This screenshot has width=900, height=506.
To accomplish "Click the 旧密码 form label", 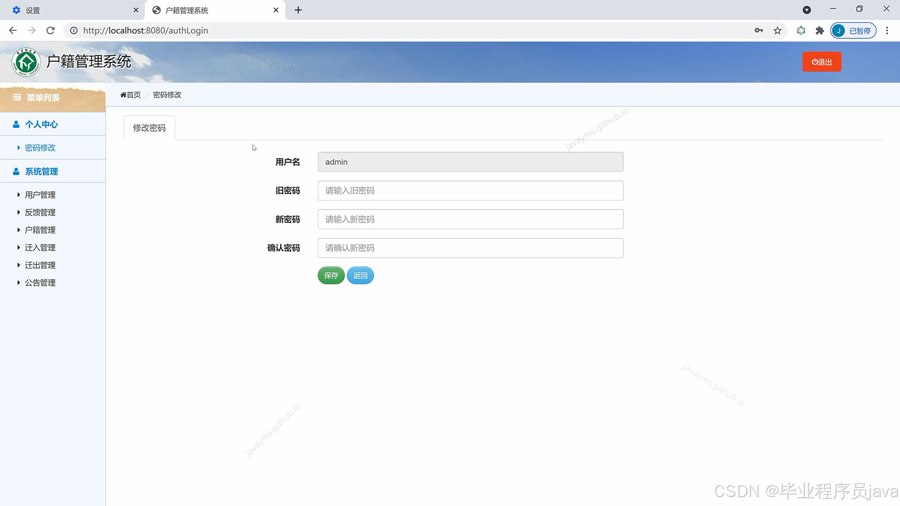I will 287,191.
